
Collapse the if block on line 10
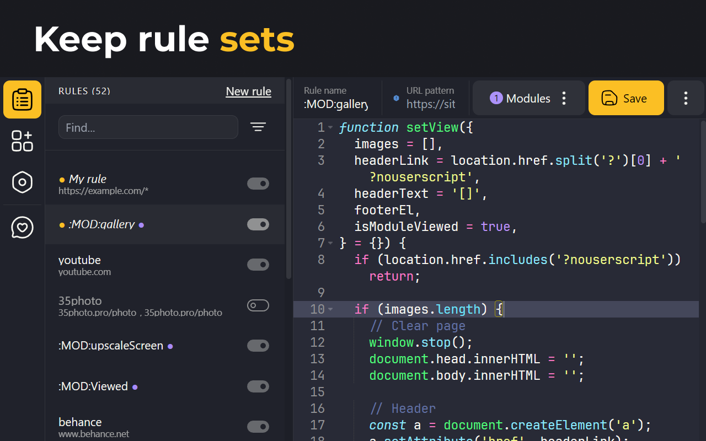330,309
